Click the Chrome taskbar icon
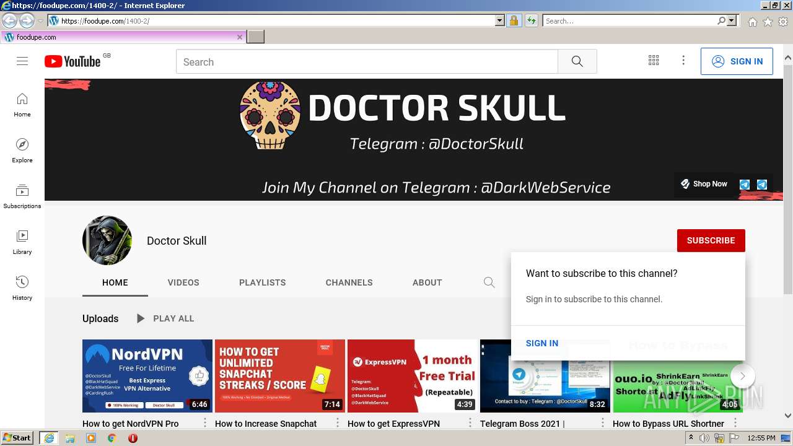The image size is (793, 446). 112,438
